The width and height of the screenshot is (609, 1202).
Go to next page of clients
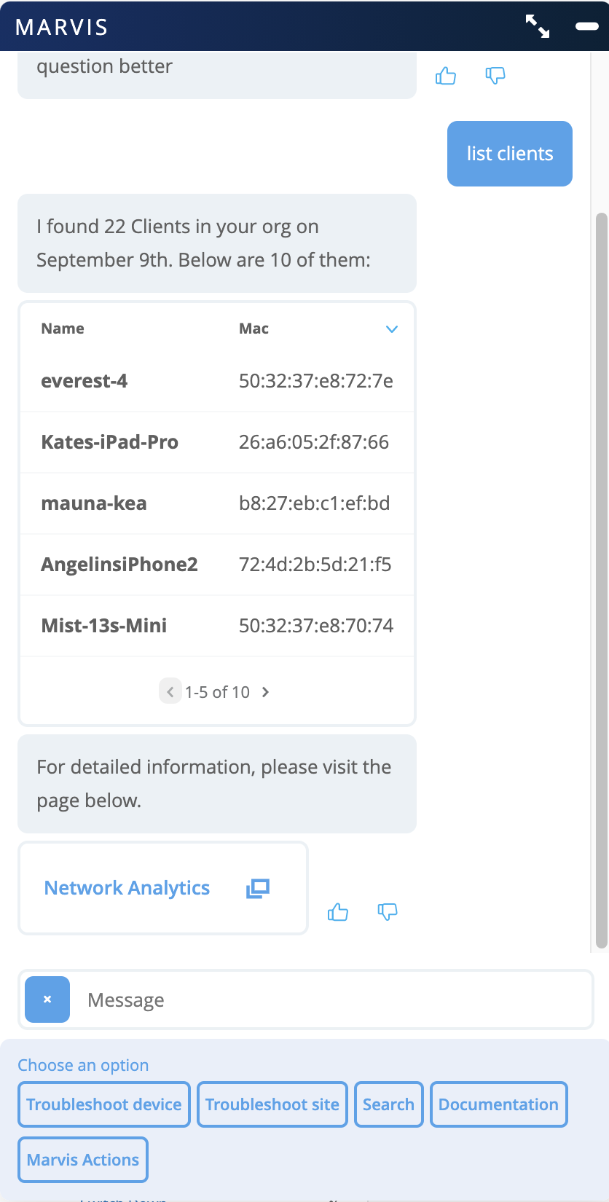click(x=266, y=692)
